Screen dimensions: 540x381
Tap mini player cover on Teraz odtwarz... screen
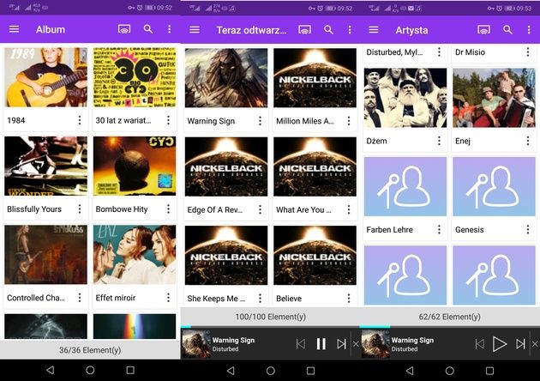click(195, 344)
